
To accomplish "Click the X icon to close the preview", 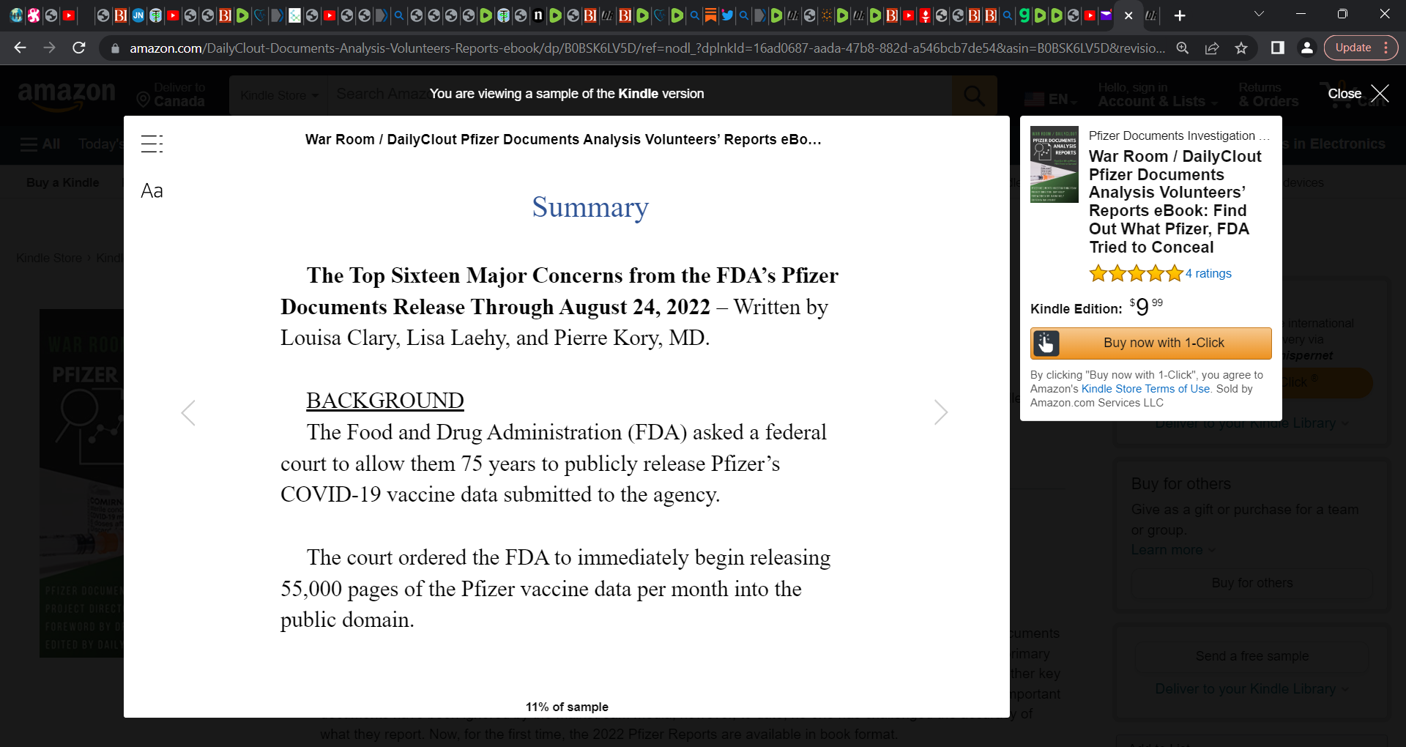I will coord(1380,94).
